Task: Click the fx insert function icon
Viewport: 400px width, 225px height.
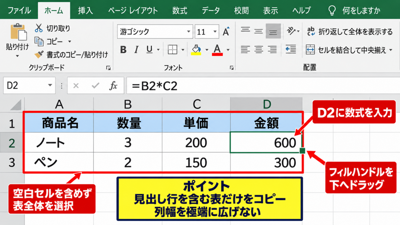Action: pyautogui.click(x=113, y=85)
